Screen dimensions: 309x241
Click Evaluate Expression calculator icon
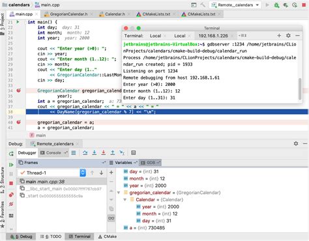point(134,153)
